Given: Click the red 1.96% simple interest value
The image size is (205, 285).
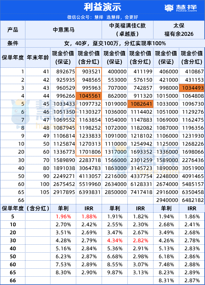Looking at the screenshot, I should coord(63,217).
